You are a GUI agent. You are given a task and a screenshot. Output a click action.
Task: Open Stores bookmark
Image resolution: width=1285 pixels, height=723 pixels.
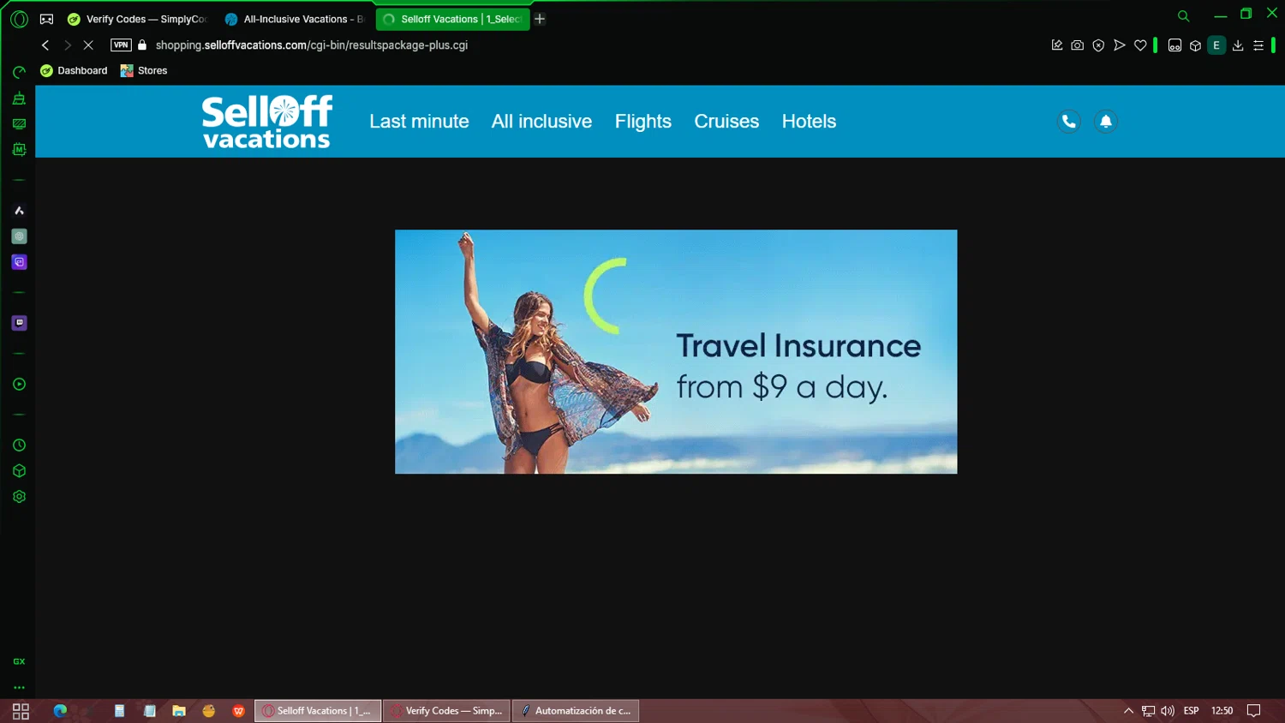click(x=144, y=70)
